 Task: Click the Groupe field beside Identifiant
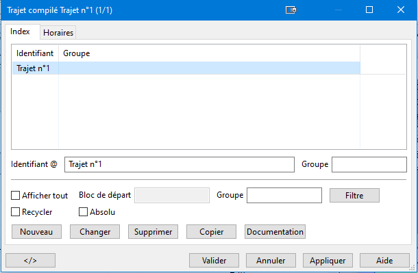[369, 164]
